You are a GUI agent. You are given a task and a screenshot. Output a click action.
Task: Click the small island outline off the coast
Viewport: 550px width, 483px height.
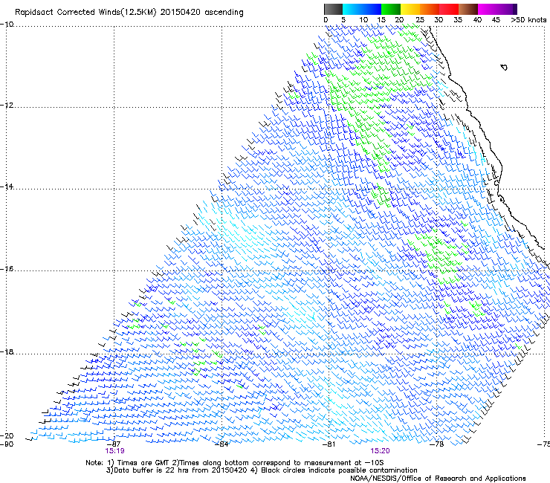(504, 67)
